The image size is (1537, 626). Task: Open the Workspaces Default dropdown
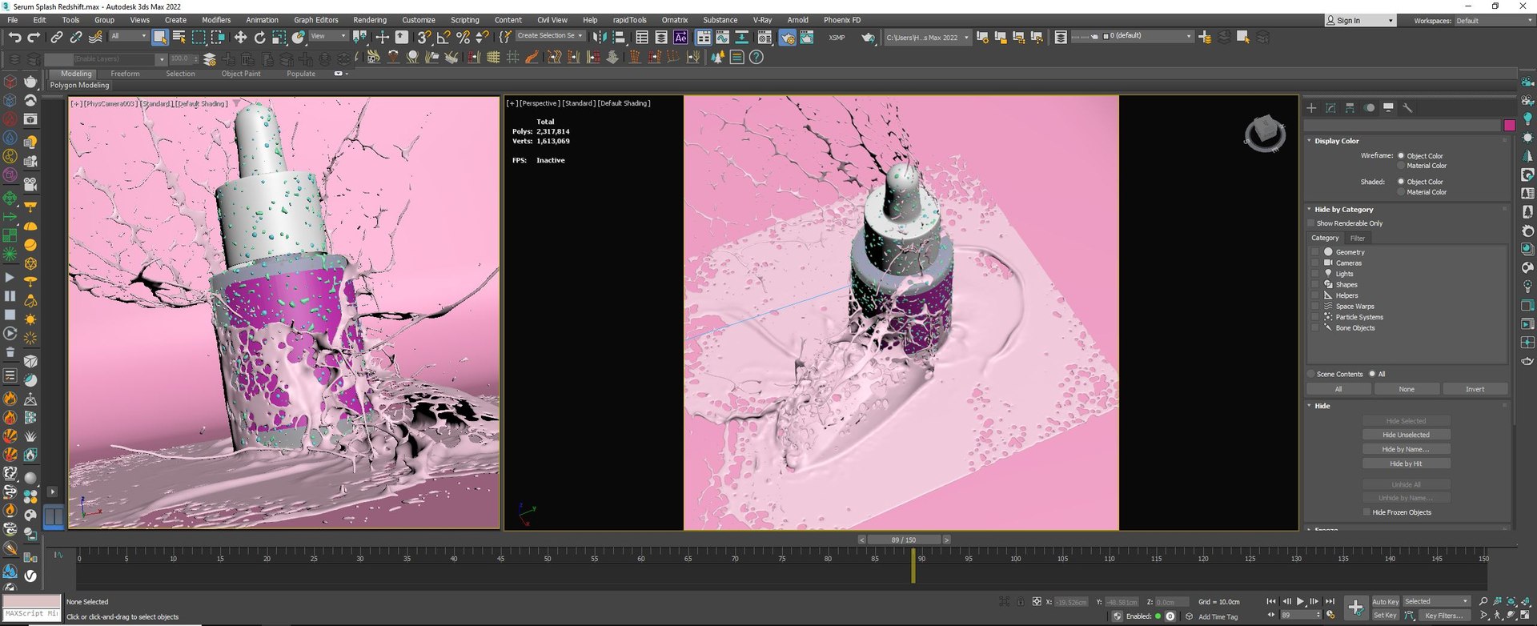tap(1494, 21)
